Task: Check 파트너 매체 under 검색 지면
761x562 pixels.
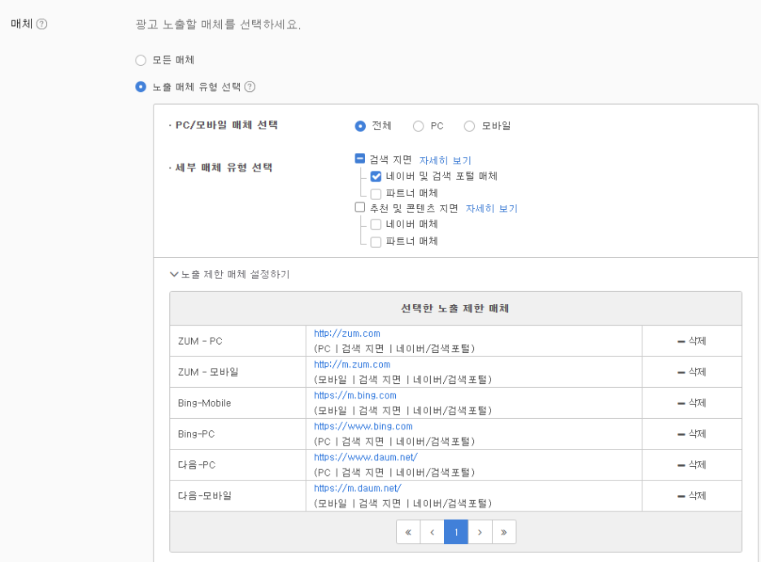Action: (x=376, y=194)
